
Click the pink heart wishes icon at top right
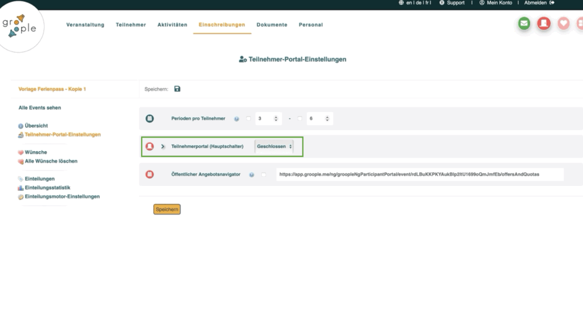tap(563, 24)
